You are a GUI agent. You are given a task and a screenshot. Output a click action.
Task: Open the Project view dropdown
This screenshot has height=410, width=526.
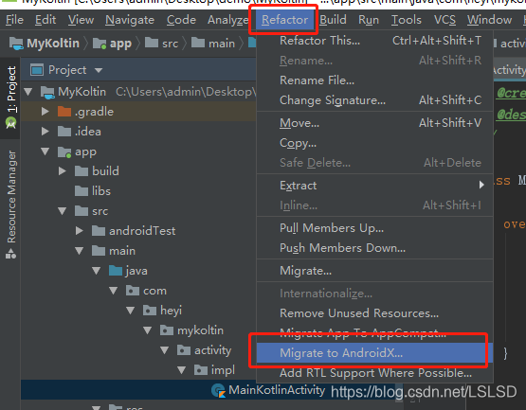click(x=99, y=70)
